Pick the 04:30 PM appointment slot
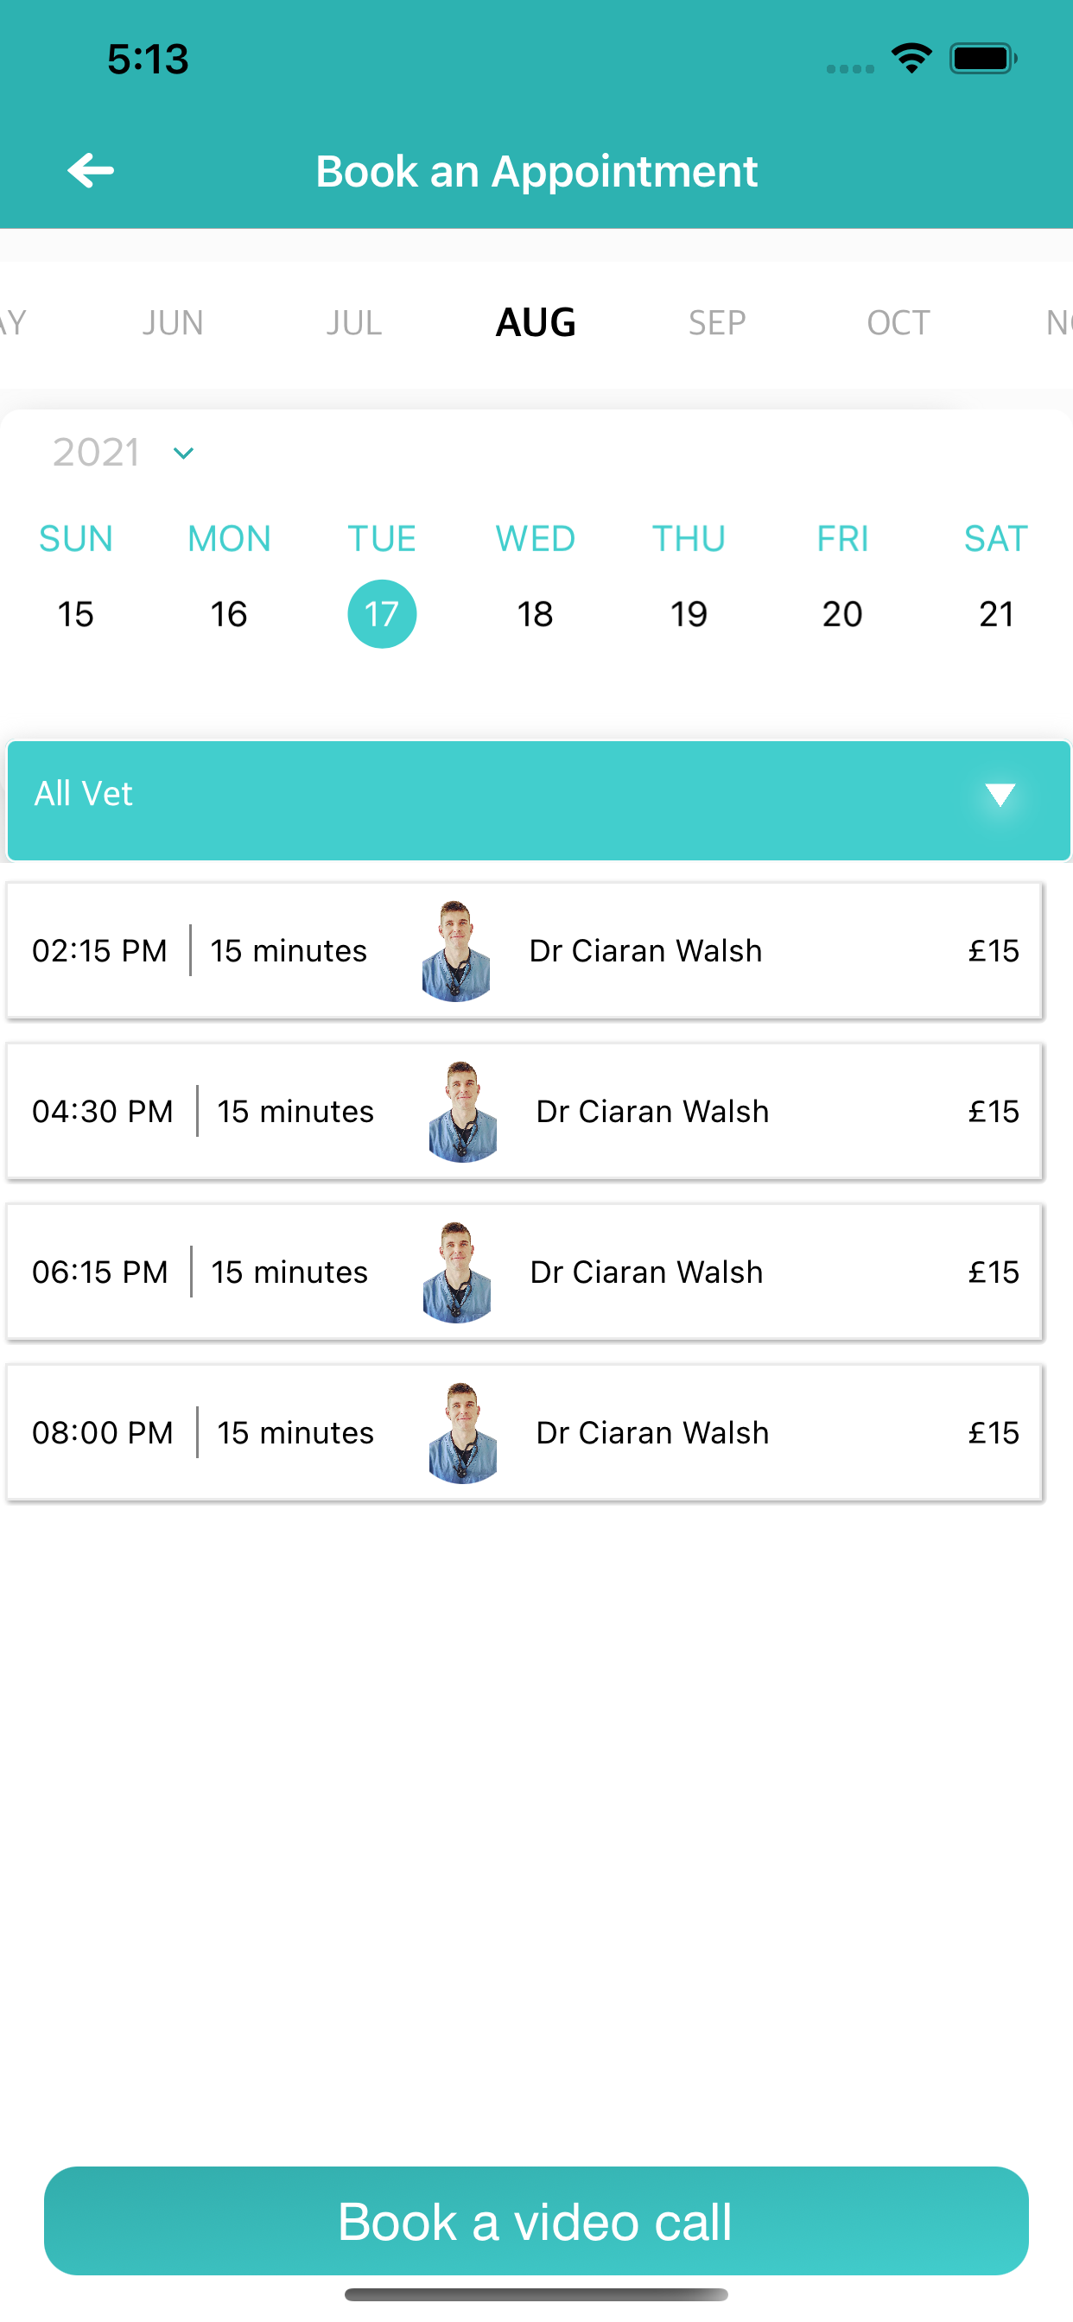The image size is (1073, 2322). click(524, 1112)
